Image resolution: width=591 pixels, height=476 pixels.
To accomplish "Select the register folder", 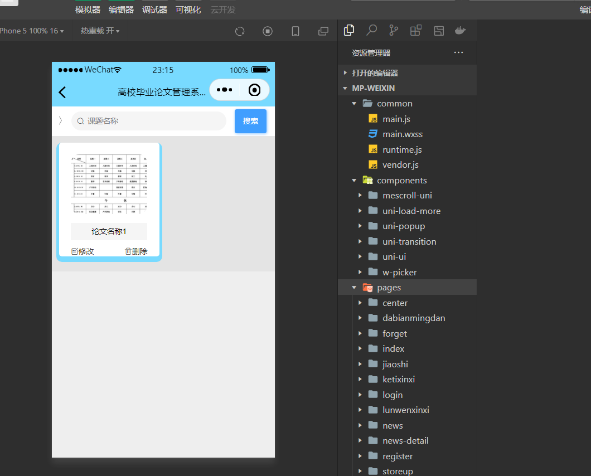I will (x=407, y=456).
